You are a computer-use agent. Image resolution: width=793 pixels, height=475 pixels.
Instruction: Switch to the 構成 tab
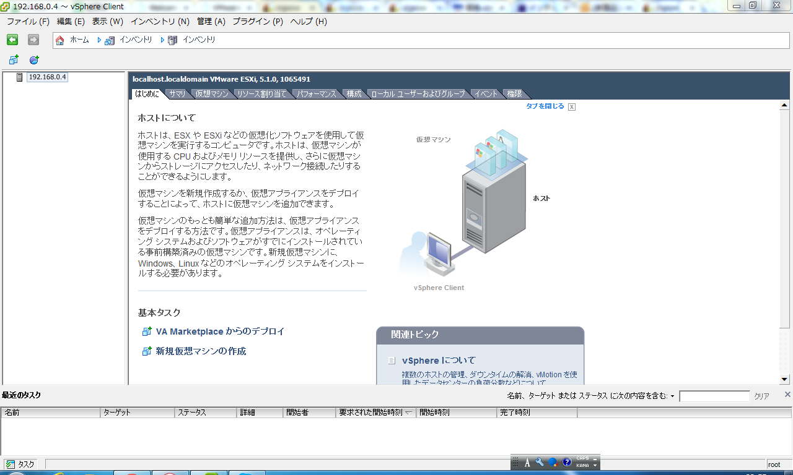point(354,94)
